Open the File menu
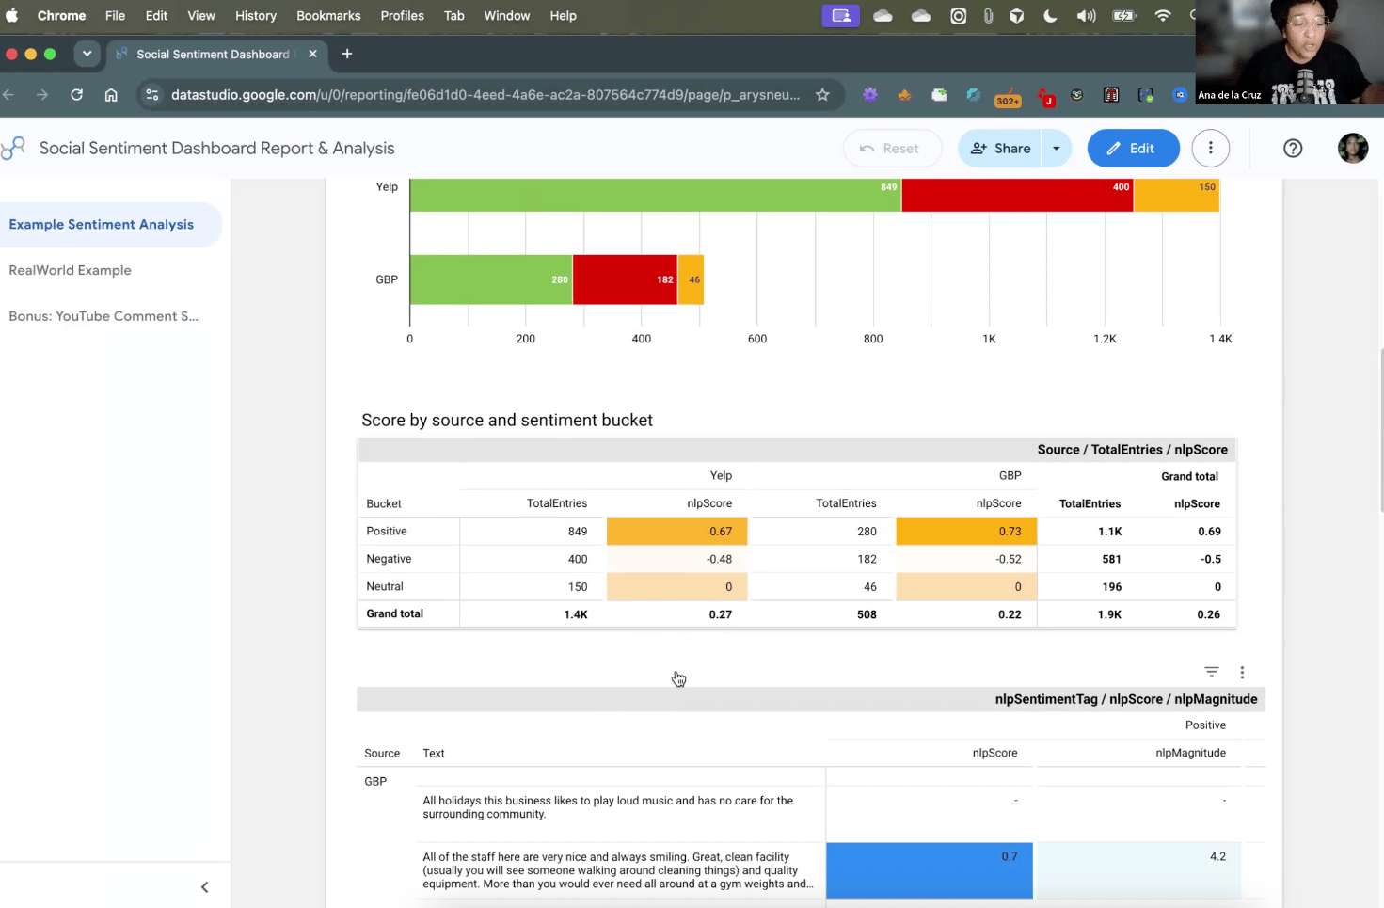Viewport: 1384px width, 908px height. pyautogui.click(x=116, y=15)
